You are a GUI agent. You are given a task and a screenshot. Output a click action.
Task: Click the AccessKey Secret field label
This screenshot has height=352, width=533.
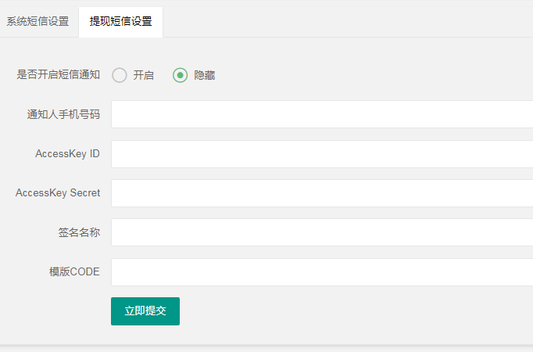[58, 193]
